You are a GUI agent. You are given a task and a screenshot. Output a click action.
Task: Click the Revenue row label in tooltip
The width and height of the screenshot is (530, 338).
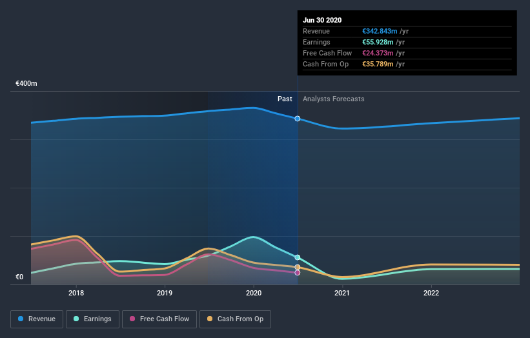pyautogui.click(x=316, y=31)
